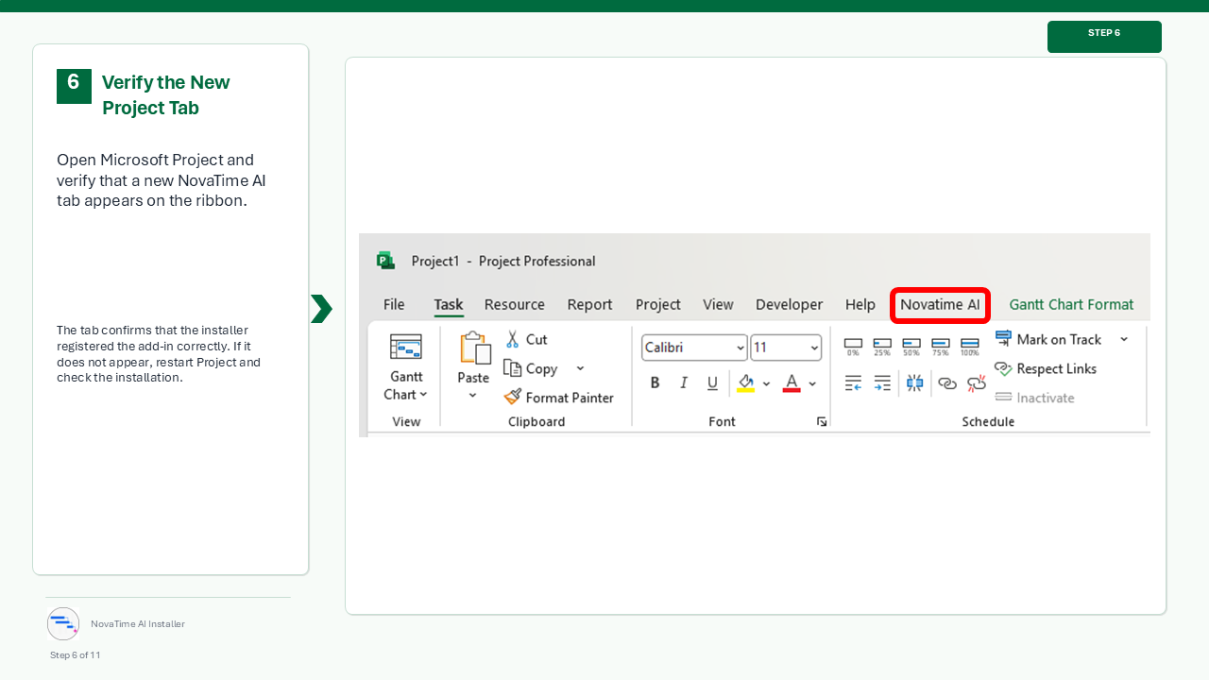Click the Project app icon in title bar
The image size is (1209, 680).
click(385, 261)
